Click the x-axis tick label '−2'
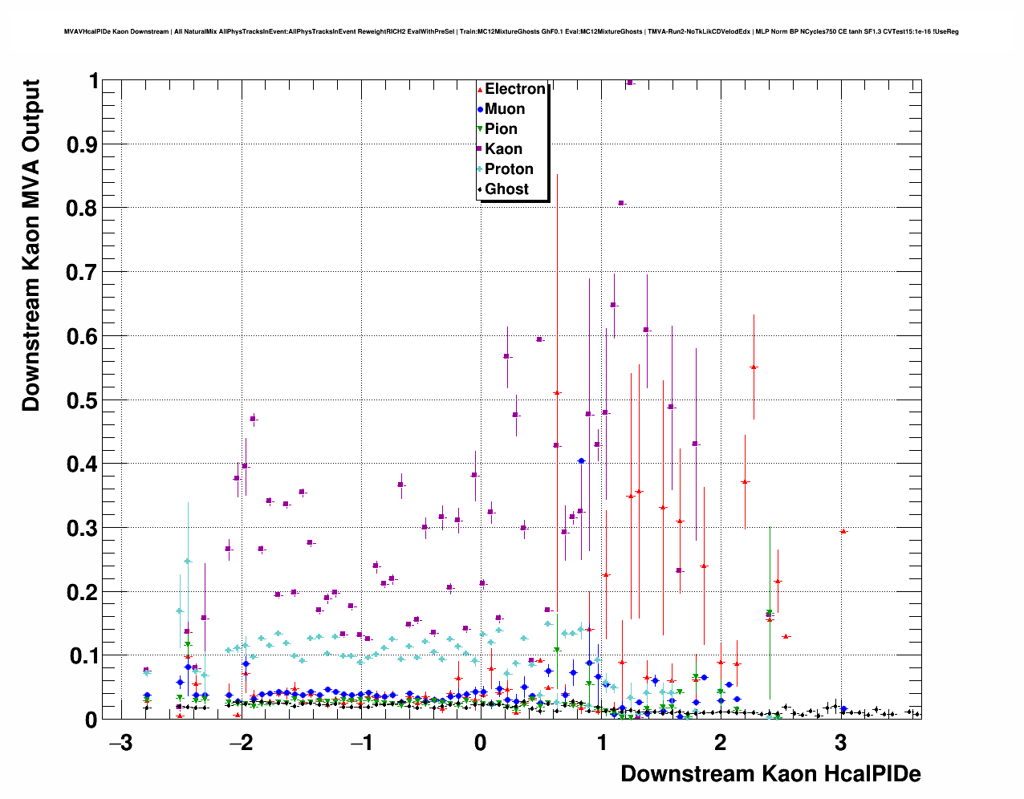The width and height of the screenshot is (1024, 799). tap(241, 742)
